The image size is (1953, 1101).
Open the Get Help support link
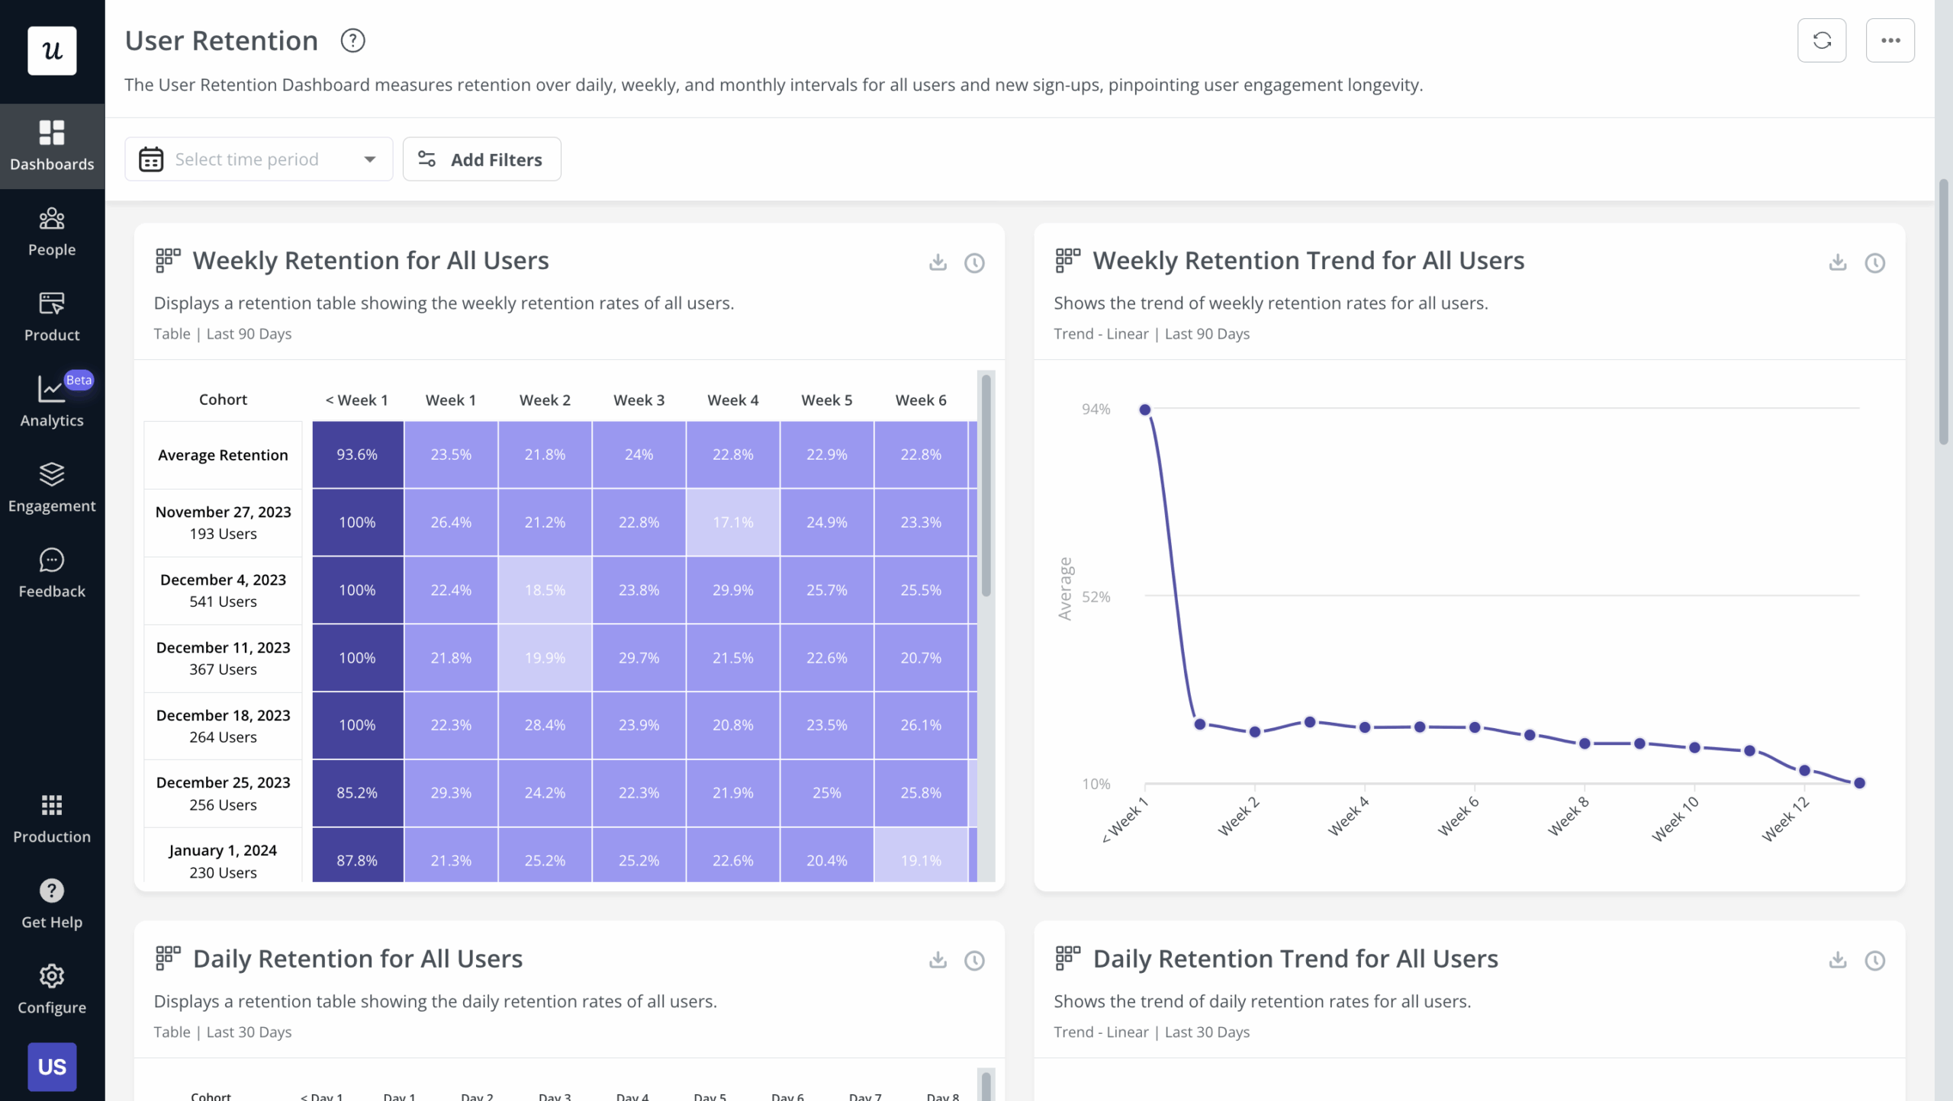coord(51,904)
